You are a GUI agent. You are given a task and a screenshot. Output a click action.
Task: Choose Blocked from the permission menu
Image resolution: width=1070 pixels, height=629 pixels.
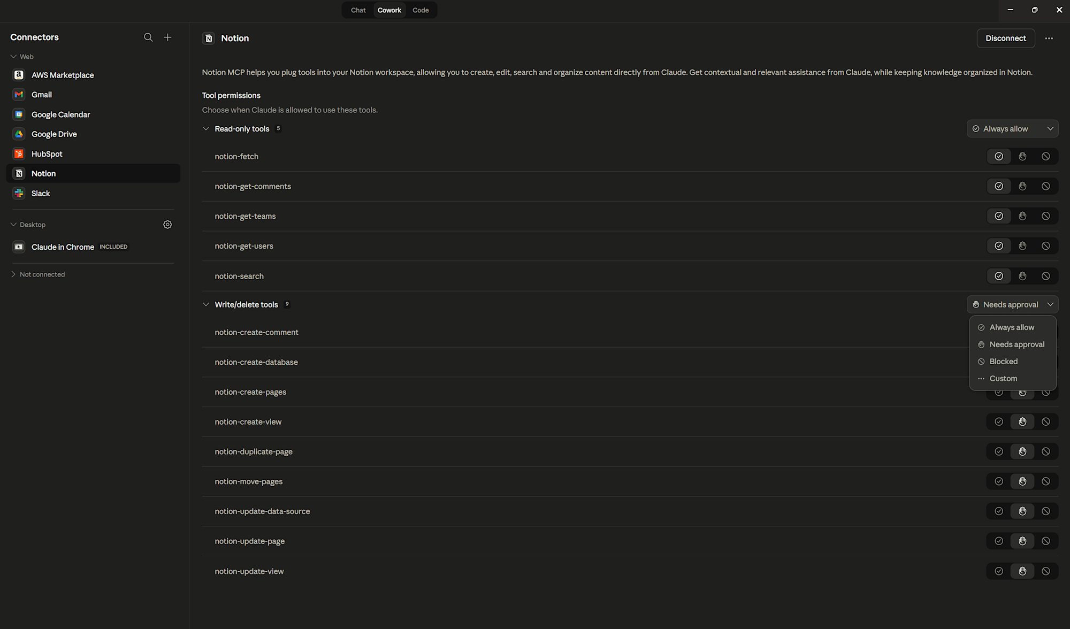(x=1003, y=362)
